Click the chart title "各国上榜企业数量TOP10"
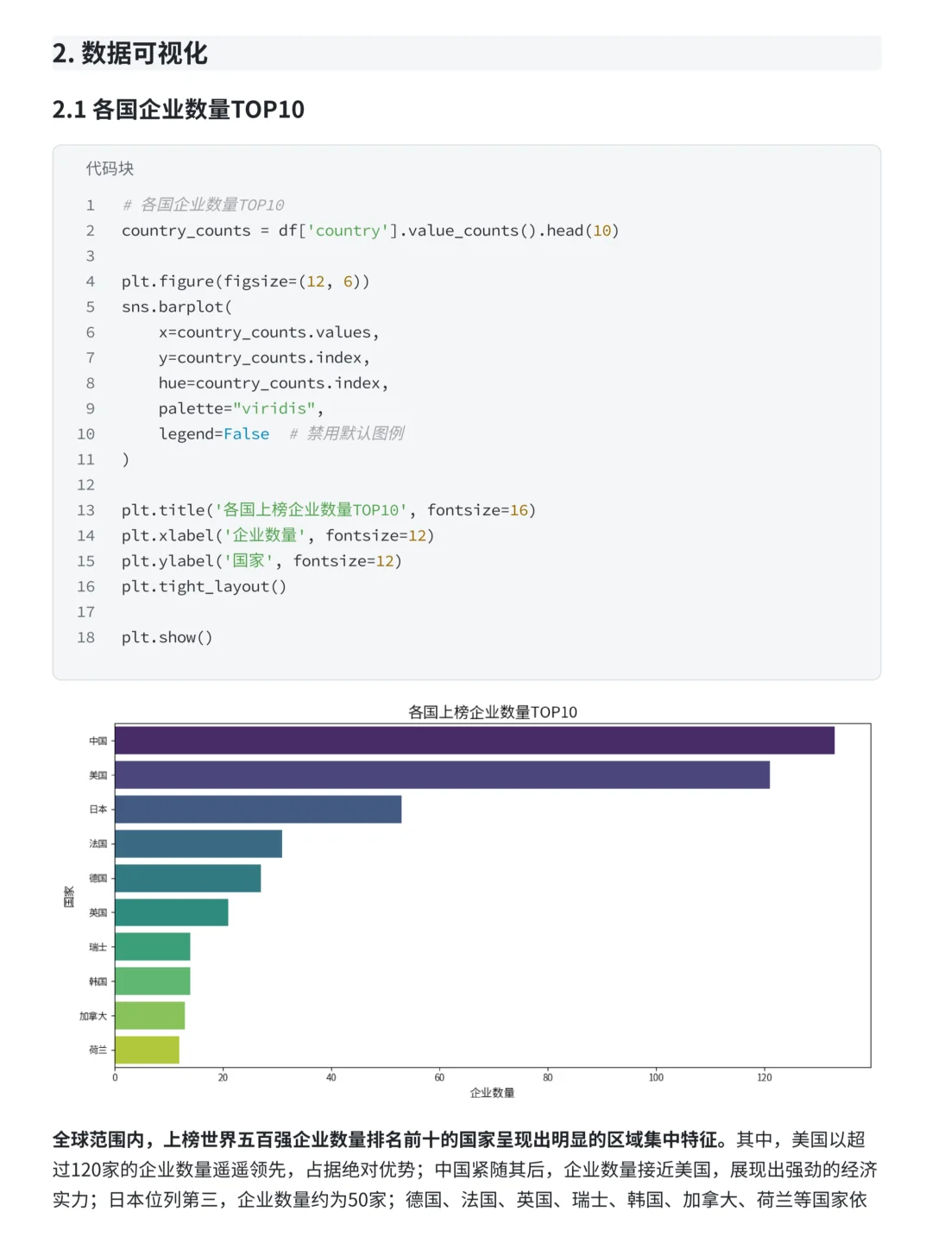Screen dimensions: 932x1243 [492, 712]
